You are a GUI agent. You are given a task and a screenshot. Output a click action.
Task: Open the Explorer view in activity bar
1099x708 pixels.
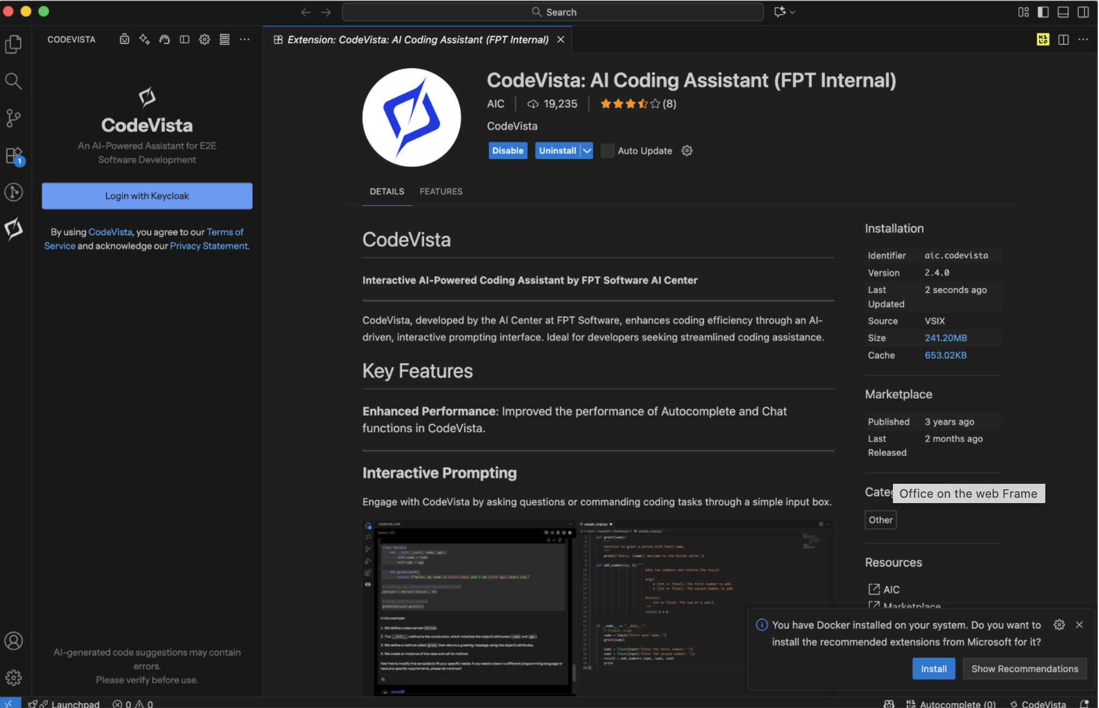coord(13,44)
